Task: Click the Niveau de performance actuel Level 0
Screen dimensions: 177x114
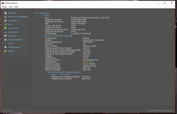Action: (86, 48)
